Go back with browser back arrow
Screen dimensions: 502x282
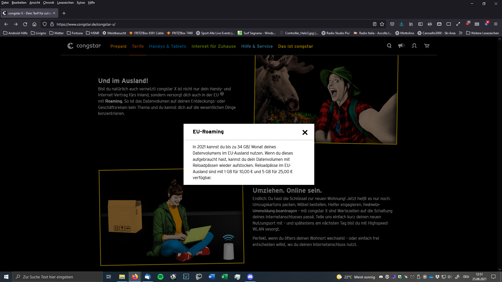coord(6,24)
